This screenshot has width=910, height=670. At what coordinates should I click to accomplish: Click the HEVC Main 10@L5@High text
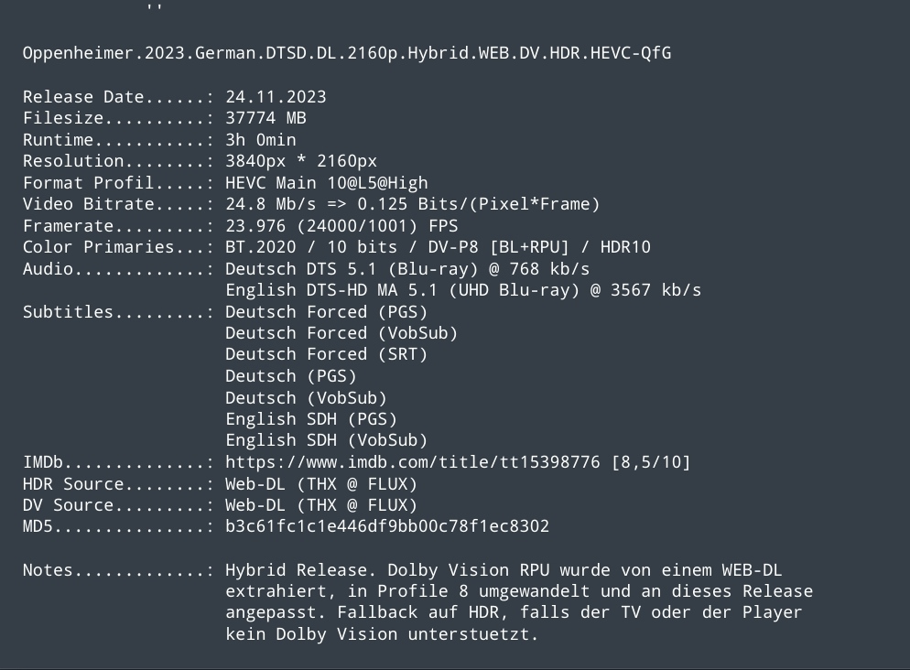click(327, 183)
